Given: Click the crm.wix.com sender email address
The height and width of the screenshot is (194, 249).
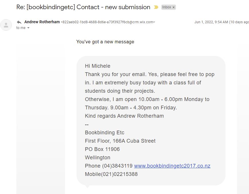Looking at the screenshot, I should [x=108, y=22].
